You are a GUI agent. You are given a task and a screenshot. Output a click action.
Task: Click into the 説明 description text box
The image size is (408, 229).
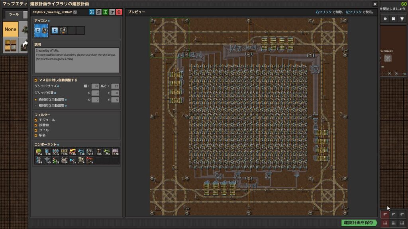pyautogui.click(x=77, y=60)
